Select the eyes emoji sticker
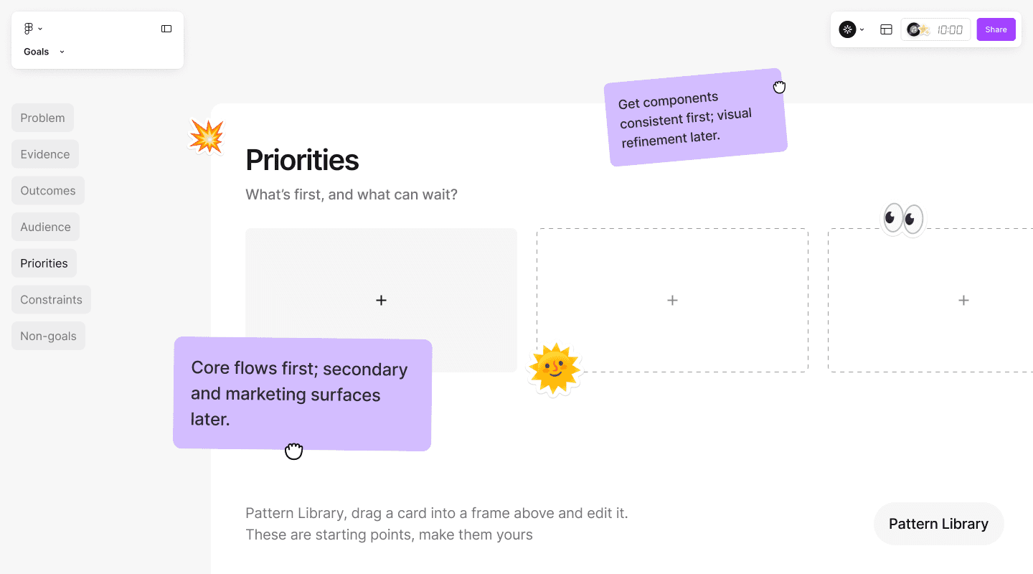Screen dimensions: 1033x574 (903, 218)
